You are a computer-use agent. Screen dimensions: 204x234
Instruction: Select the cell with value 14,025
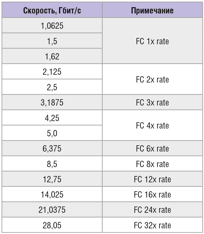click(52, 195)
